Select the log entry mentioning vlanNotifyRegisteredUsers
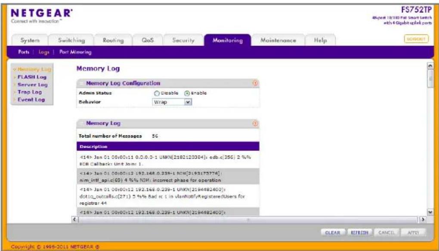This screenshot has width=439, height=251. (x=168, y=196)
